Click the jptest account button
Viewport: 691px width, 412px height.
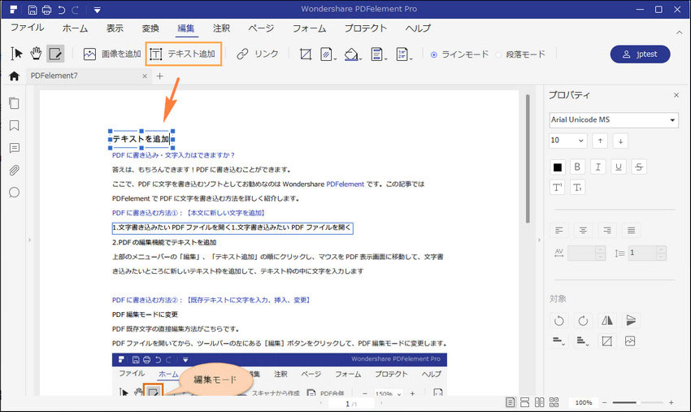point(640,54)
